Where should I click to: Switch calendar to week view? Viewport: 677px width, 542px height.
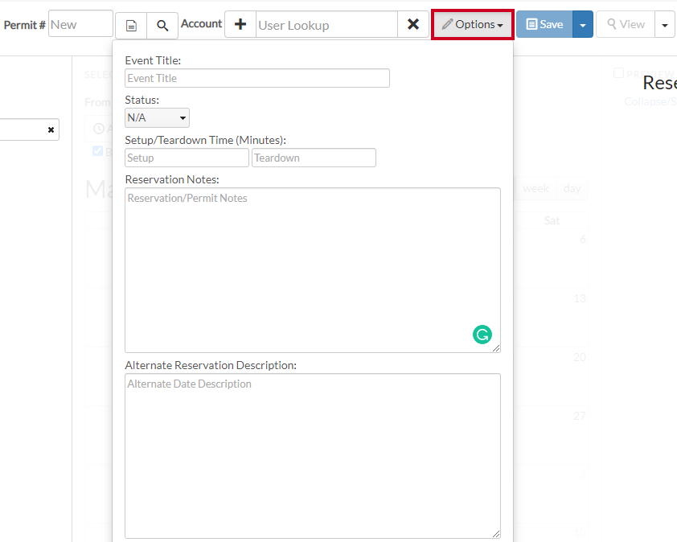(535, 188)
